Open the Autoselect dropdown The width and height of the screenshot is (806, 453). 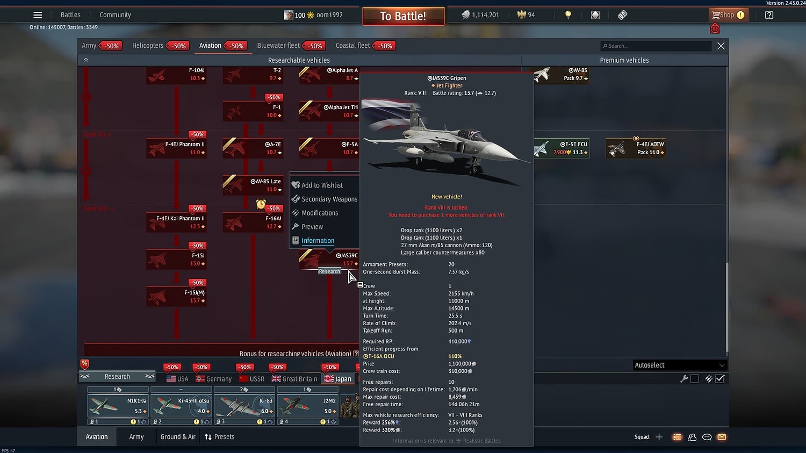pyautogui.click(x=679, y=365)
